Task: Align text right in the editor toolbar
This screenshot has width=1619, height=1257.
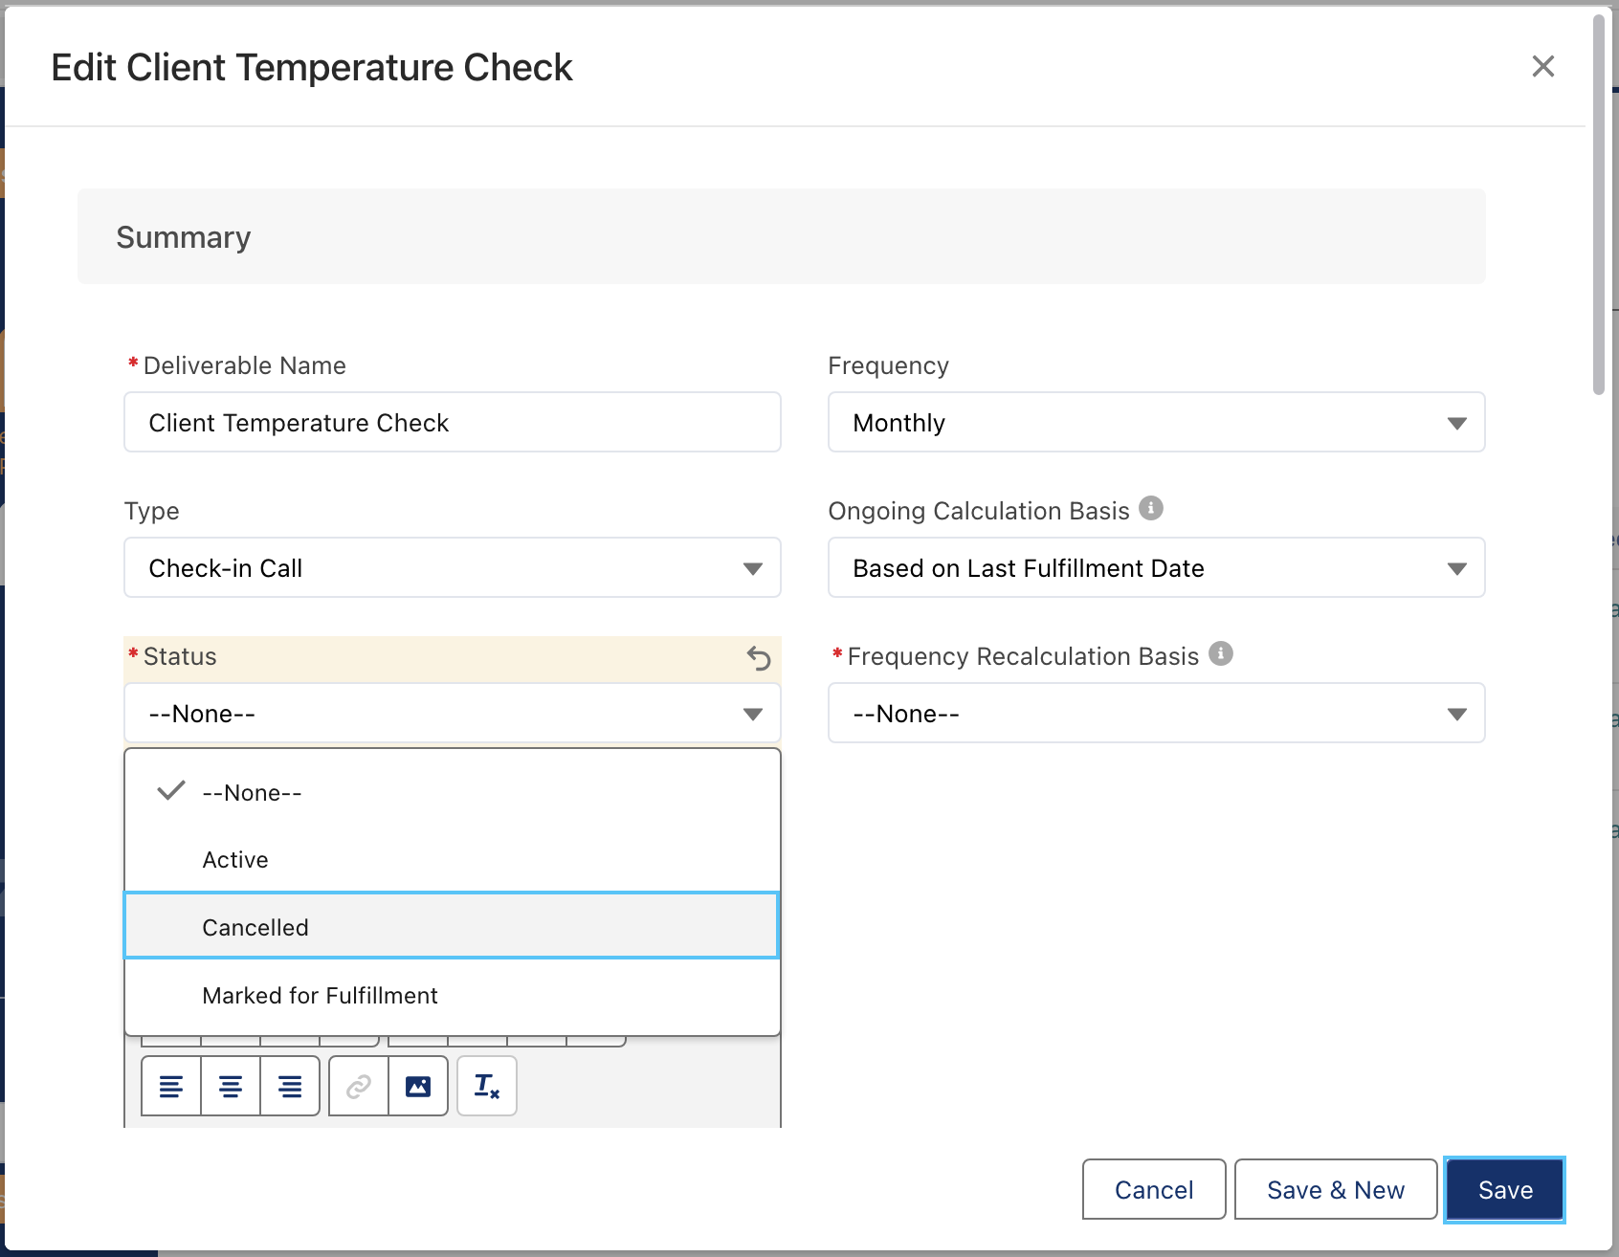Action: tap(290, 1086)
